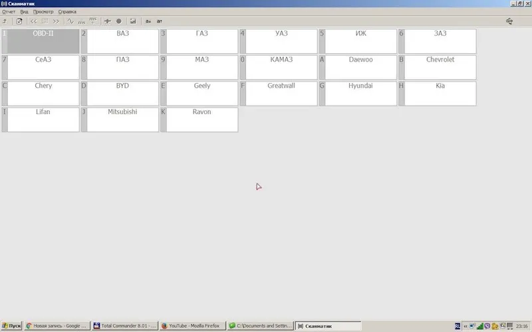
Task: Click the round record toolbar icon
Action: 119,21
